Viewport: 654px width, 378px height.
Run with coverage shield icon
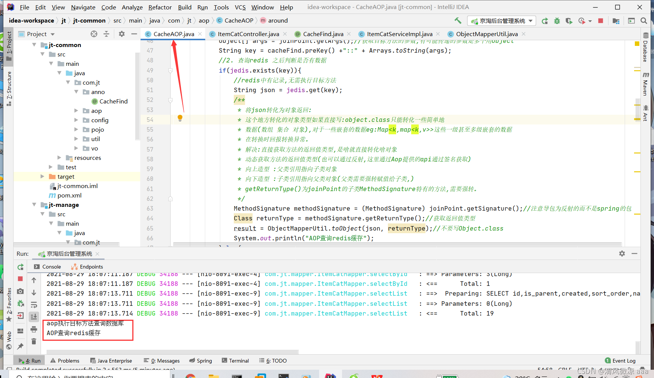tap(569, 21)
